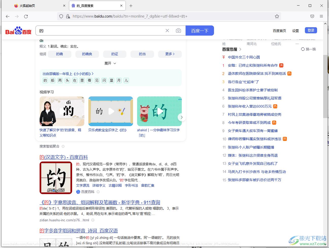Screen dimensions: 329x248
Task: Open 出自部编版一年级上《小小的船》 link
Action: coord(68,74)
